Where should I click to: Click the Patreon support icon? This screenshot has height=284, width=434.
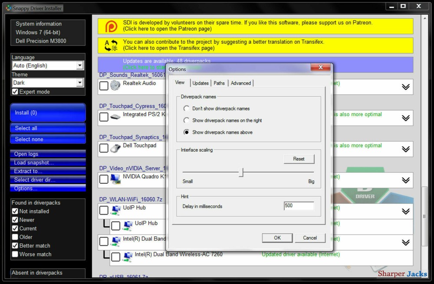point(112,26)
